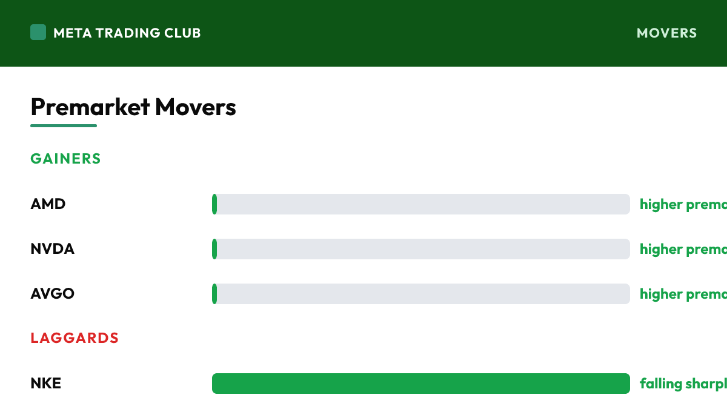
Task: Go to the Movers nav item
Action: [x=666, y=33]
